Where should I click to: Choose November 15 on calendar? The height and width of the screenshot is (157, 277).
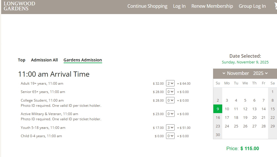click(x=273, y=109)
